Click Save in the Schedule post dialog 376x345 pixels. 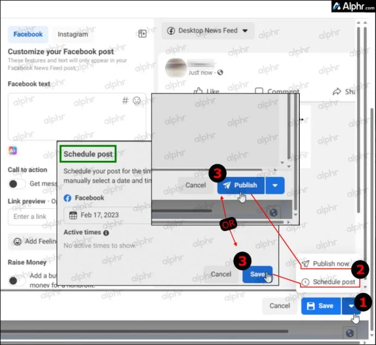click(257, 274)
